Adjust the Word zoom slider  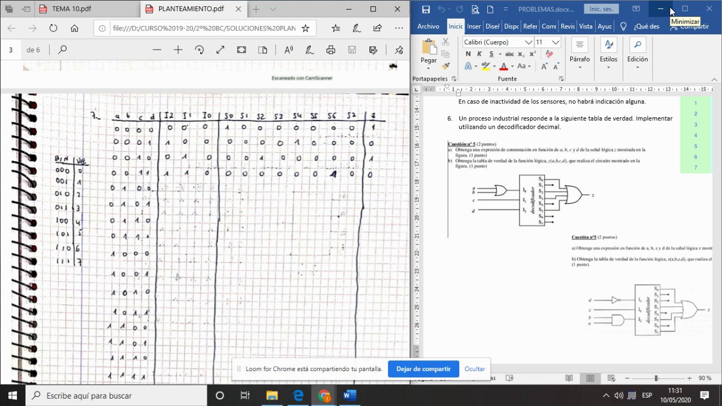[656, 378]
